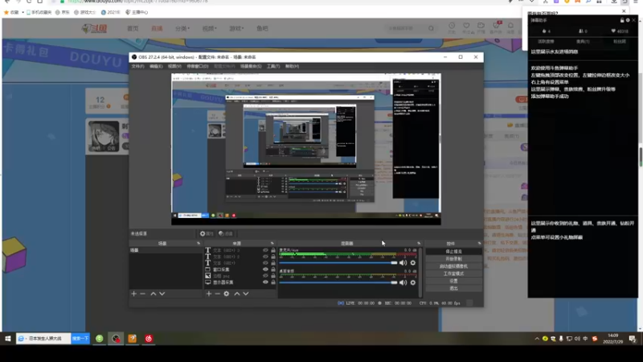Open source properties gear below Sources list

tap(227, 294)
